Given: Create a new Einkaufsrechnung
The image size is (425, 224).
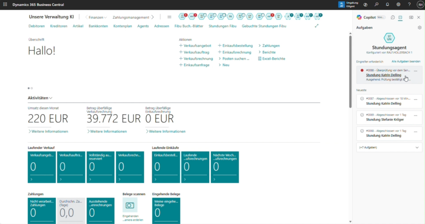Looking at the screenshot, I should pos(235,52).
